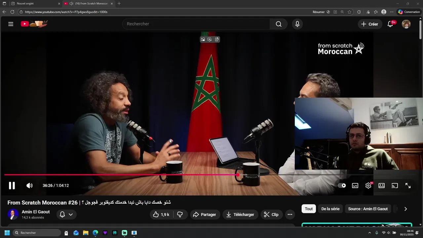This screenshot has height=238, width=423.
Task: Start voice search with the microphone
Action: (x=297, y=24)
